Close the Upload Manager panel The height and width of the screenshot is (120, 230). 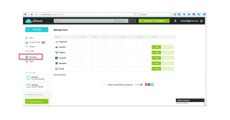(202, 100)
